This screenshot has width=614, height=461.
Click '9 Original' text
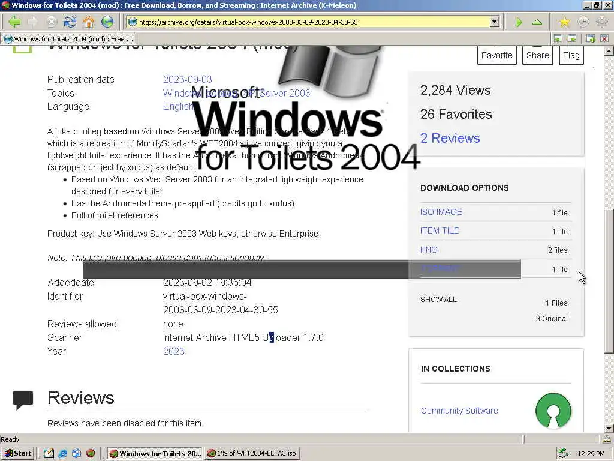(x=552, y=318)
